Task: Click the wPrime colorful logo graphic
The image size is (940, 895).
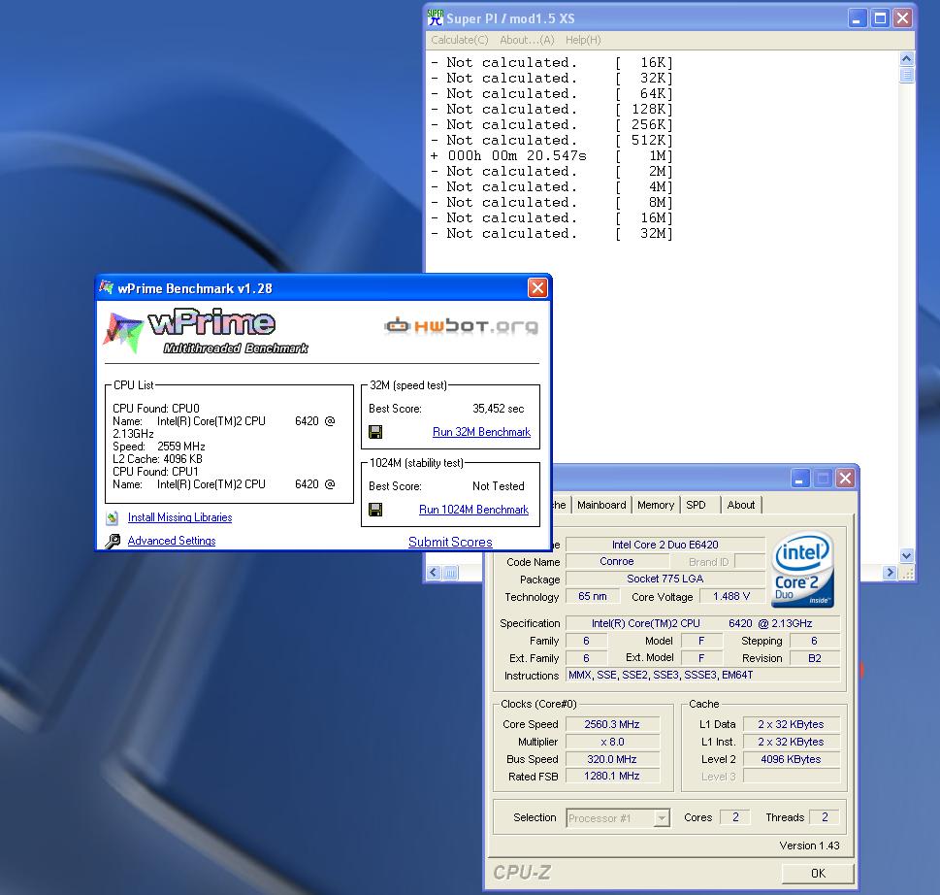Action: point(123,332)
